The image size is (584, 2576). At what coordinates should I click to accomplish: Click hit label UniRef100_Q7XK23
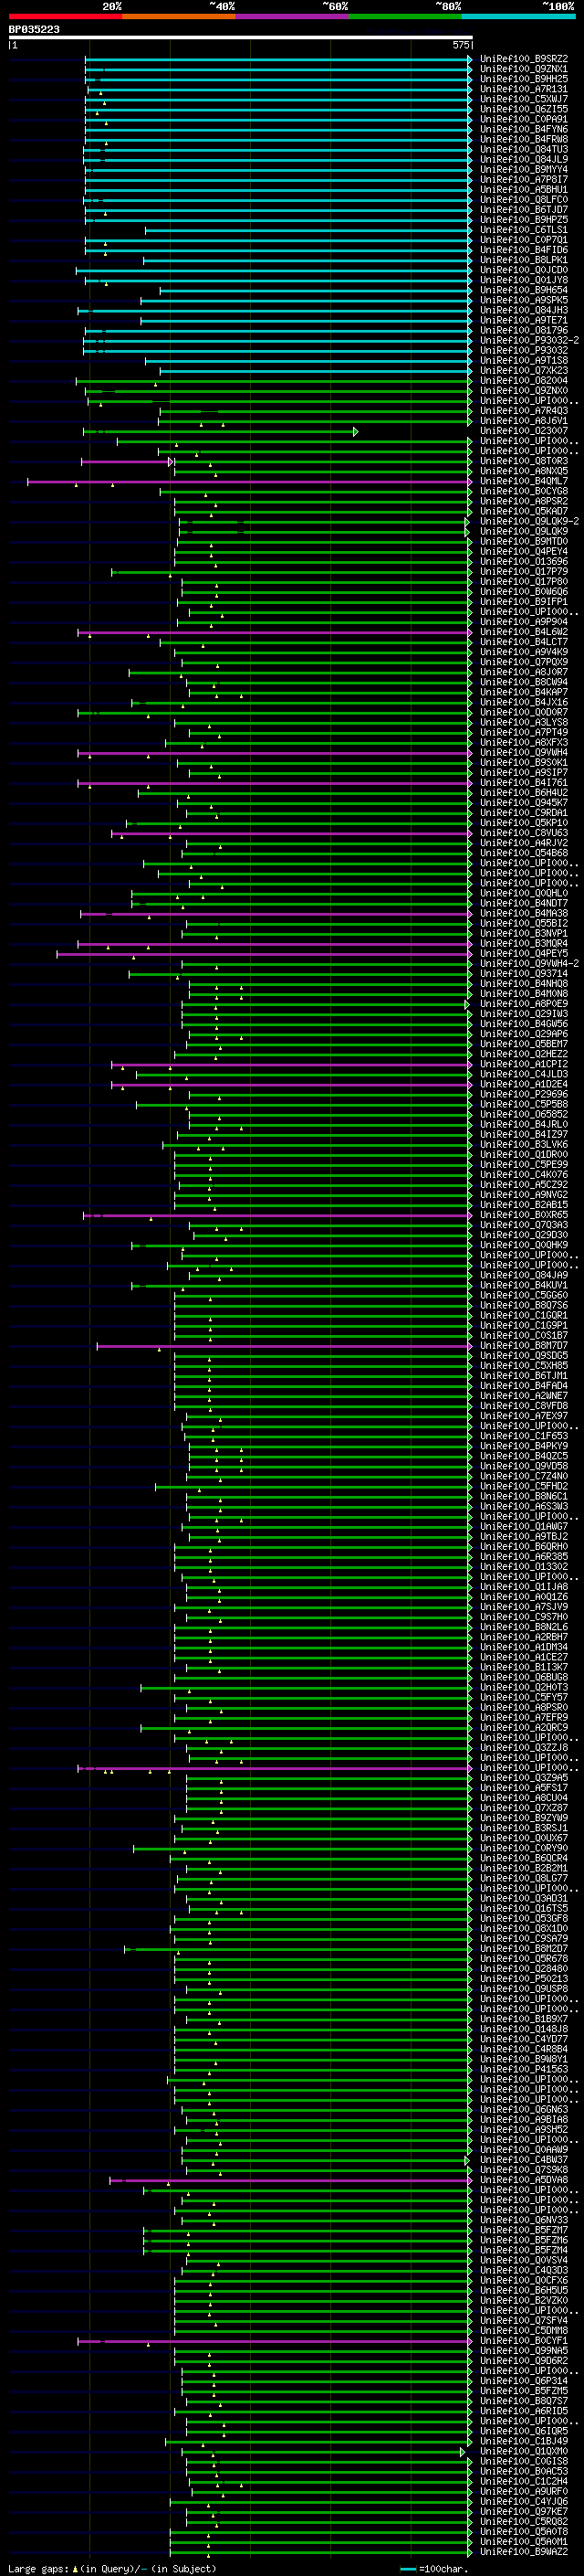523,371
